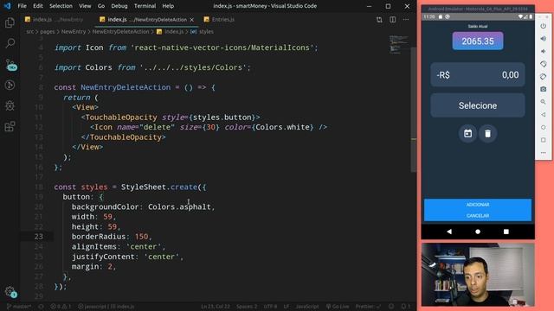Tap the Android navigation bar home button

point(478,232)
